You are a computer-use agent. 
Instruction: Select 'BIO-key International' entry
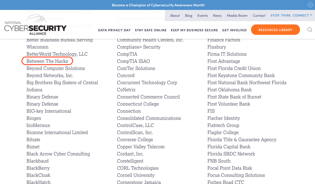pos(49,111)
